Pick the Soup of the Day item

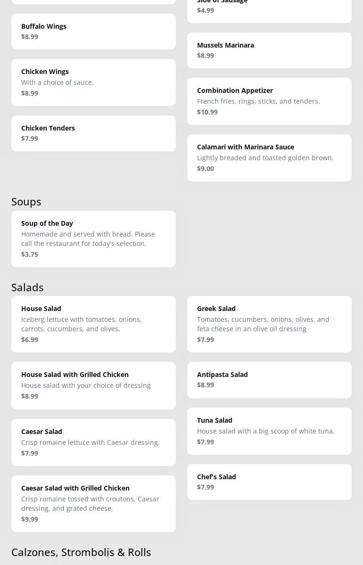pyautogui.click(x=93, y=238)
